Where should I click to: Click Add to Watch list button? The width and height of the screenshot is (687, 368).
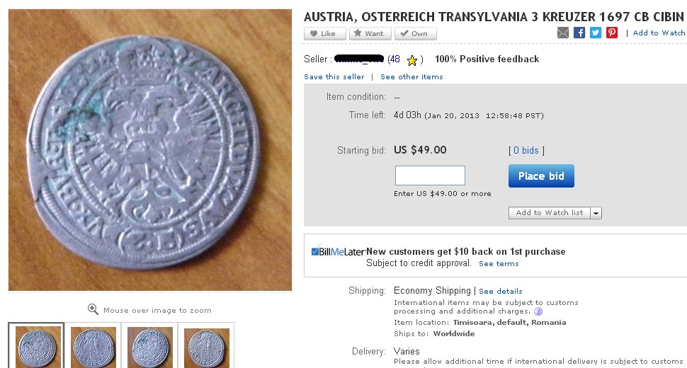[550, 213]
